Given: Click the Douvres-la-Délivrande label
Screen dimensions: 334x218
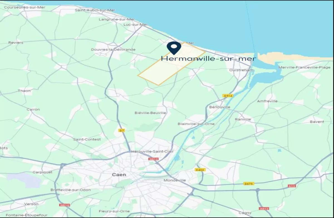Looking at the screenshot, I should [x=113, y=49].
